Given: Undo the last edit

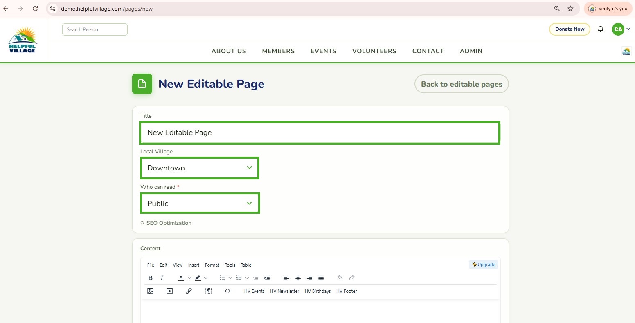Looking at the screenshot, I should point(340,278).
